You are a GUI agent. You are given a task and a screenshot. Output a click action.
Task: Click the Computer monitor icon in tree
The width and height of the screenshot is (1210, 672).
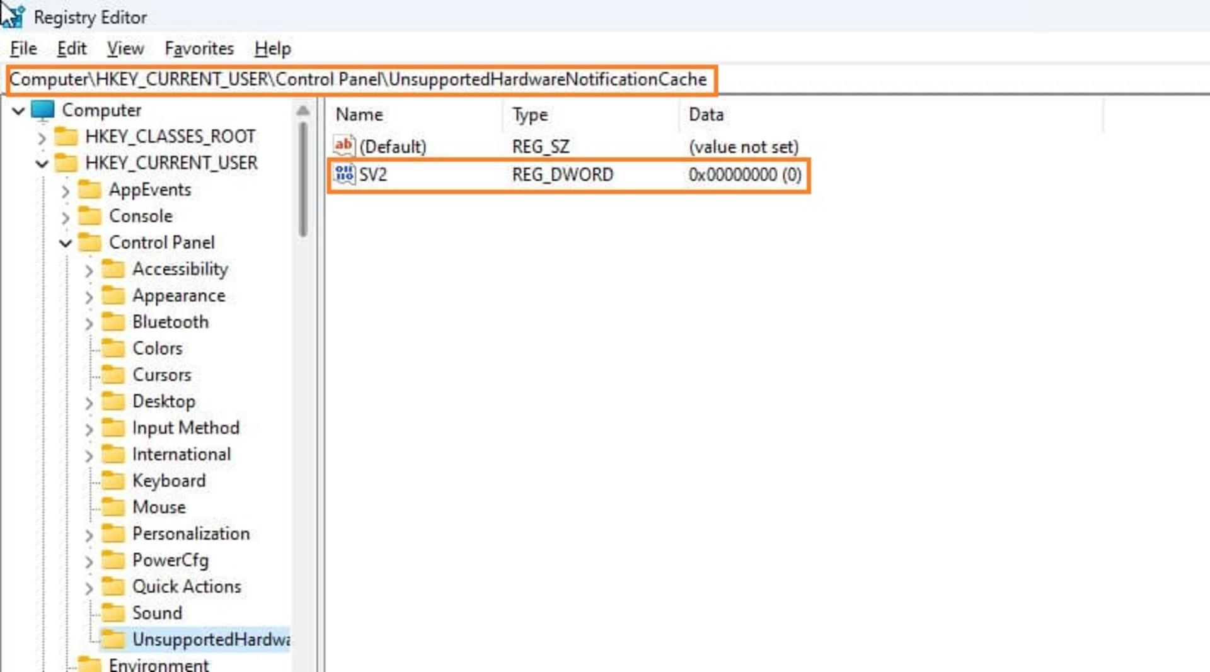click(x=43, y=110)
